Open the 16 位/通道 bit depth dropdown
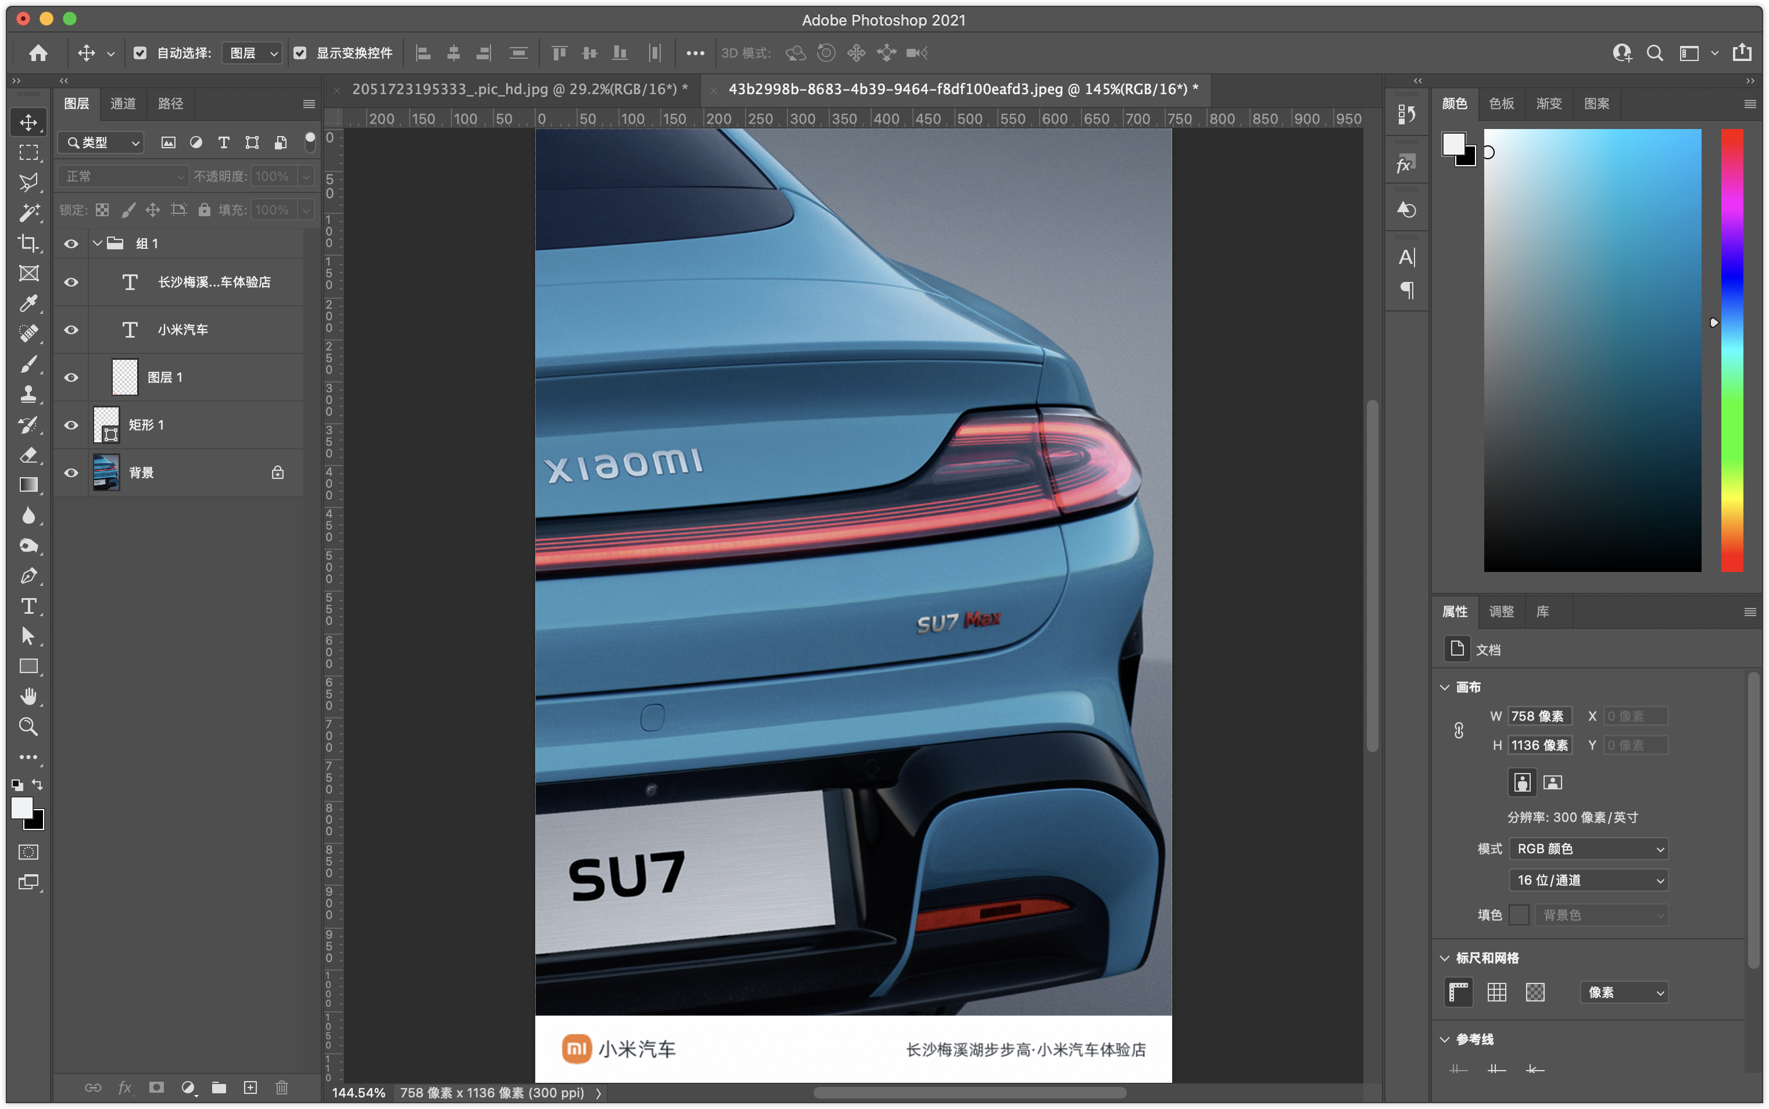The width and height of the screenshot is (1769, 1109). click(1589, 880)
